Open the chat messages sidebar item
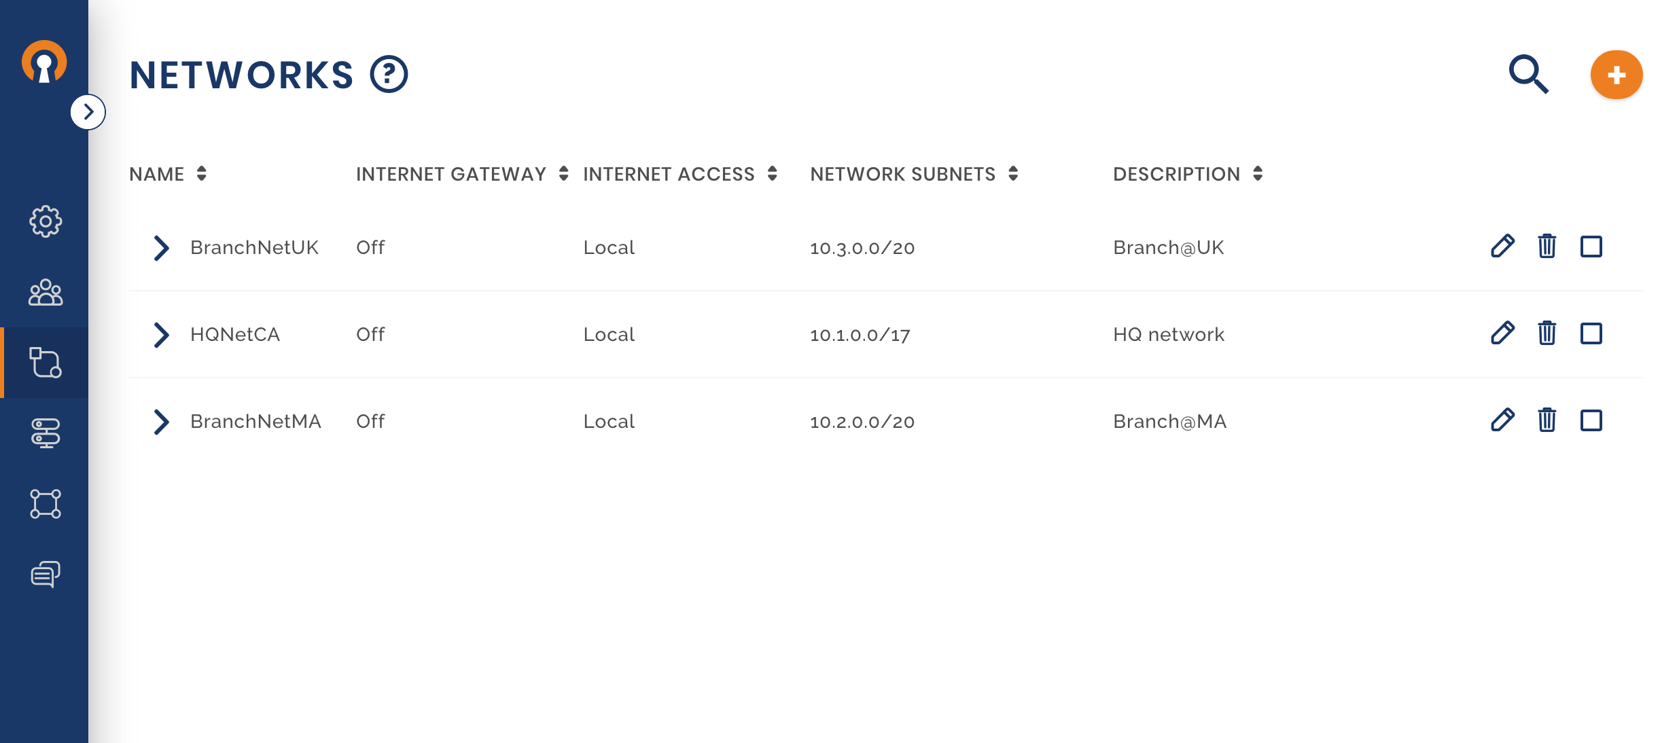1677x743 pixels. coord(46,574)
